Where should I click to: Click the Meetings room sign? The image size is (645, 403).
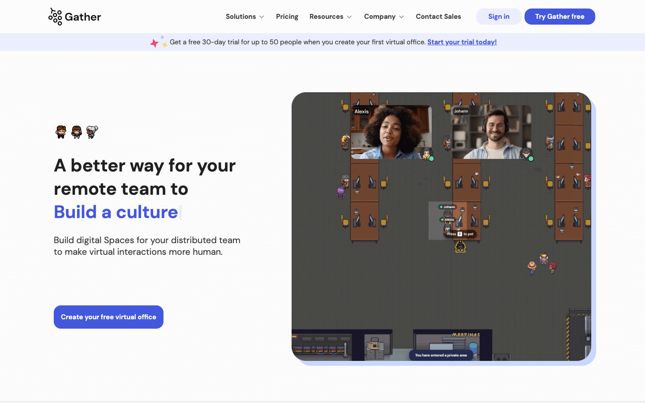(466, 335)
